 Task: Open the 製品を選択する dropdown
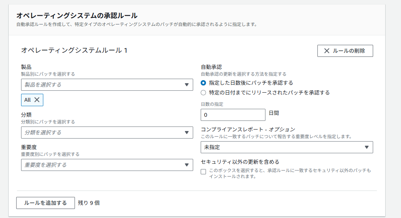coord(107,85)
